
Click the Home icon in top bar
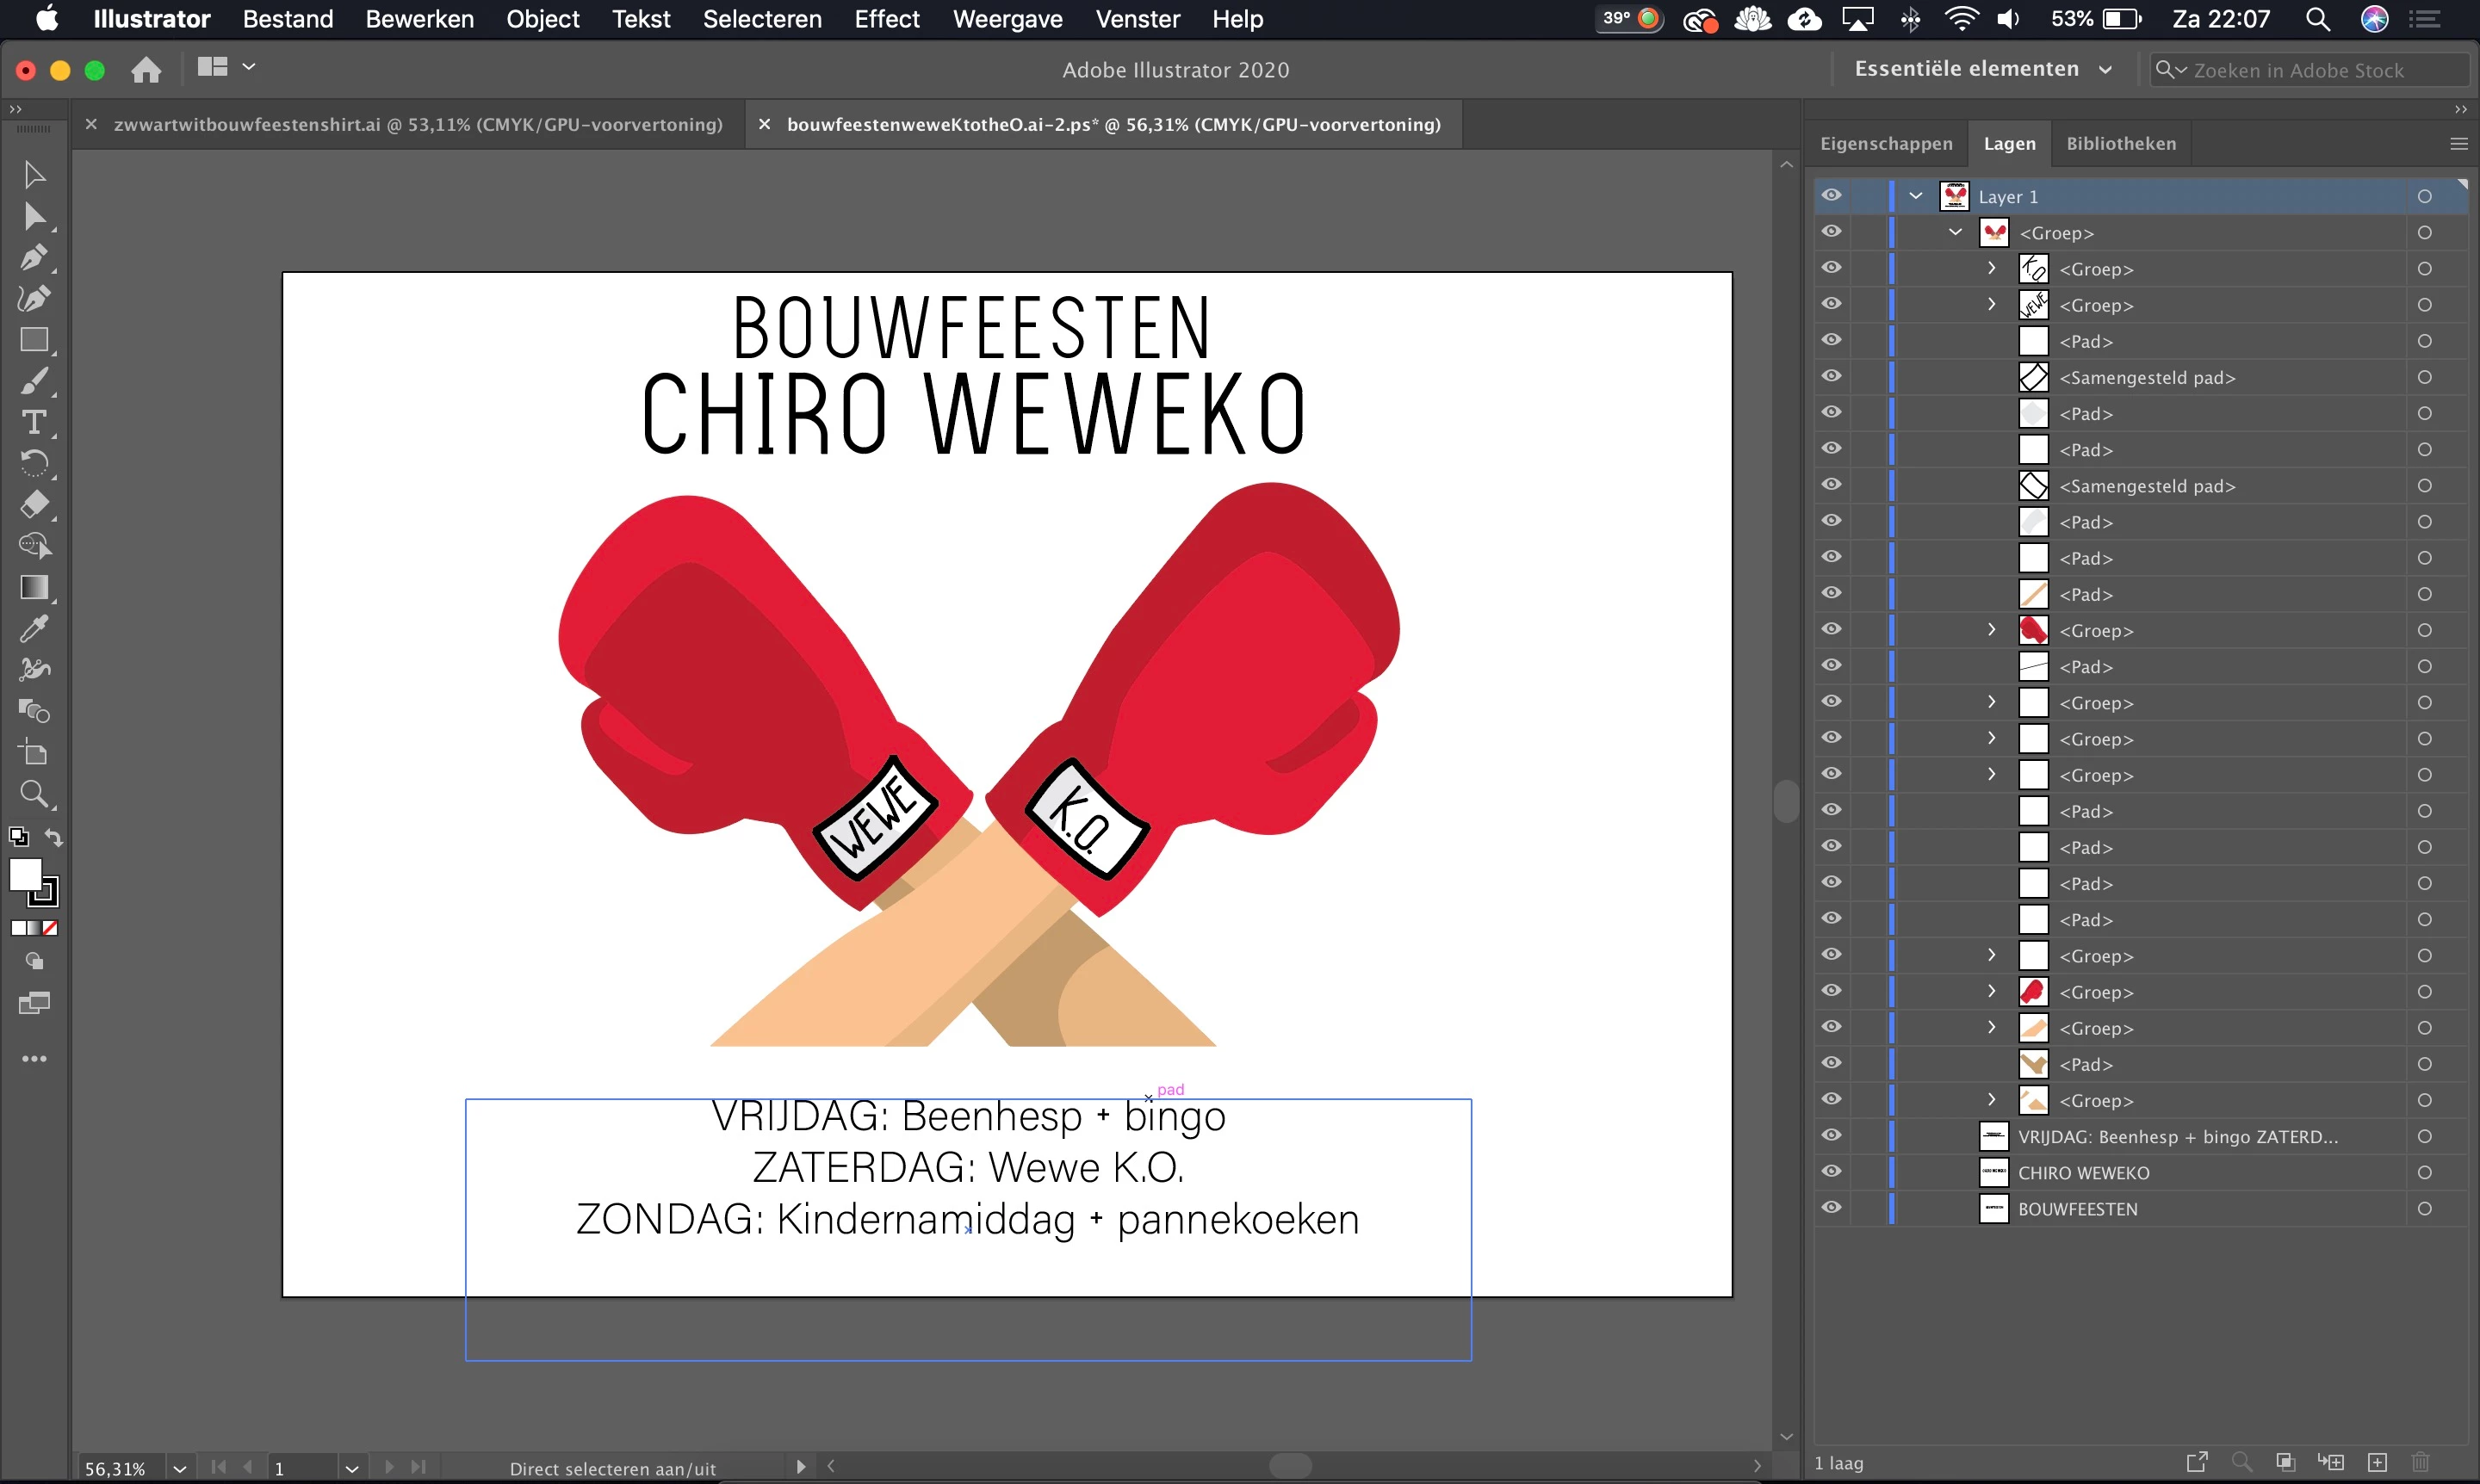click(146, 69)
